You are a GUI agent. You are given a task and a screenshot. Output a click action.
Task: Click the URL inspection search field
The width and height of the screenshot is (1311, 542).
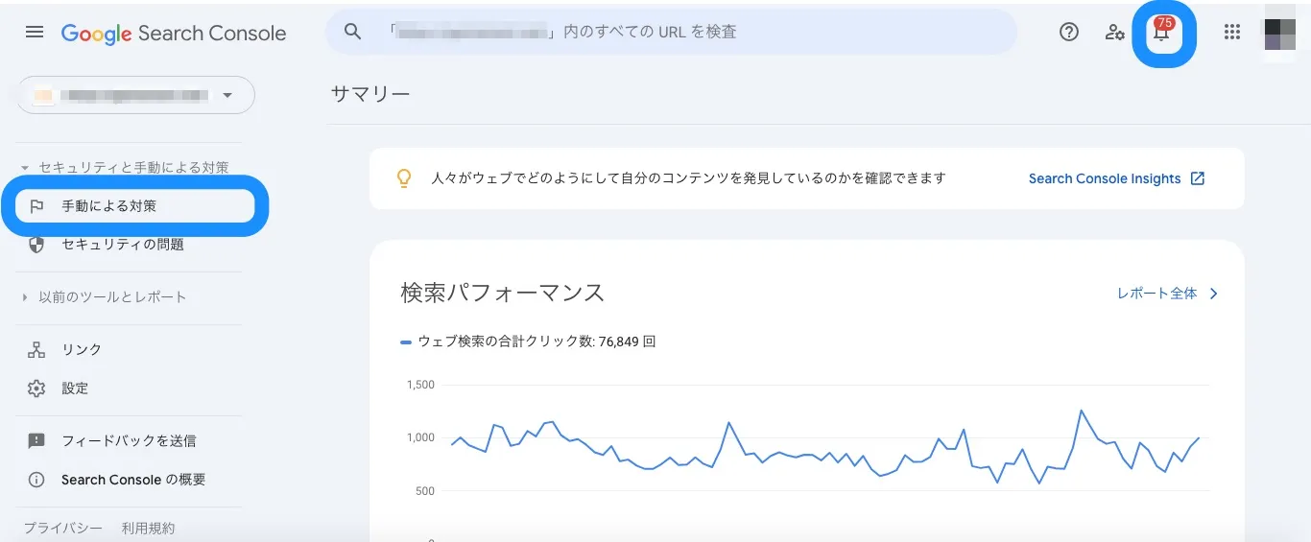click(x=671, y=32)
